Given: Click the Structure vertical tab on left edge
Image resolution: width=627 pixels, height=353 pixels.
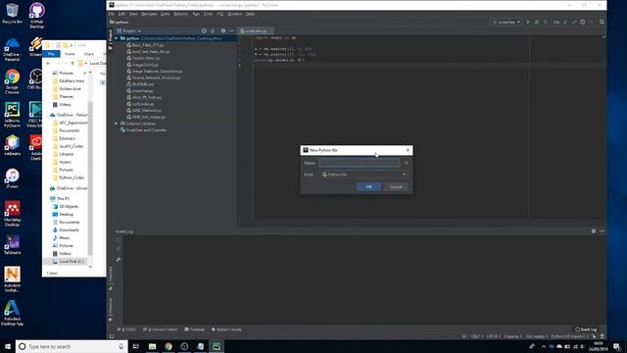Looking at the screenshot, I should click(x=111, y=278).
